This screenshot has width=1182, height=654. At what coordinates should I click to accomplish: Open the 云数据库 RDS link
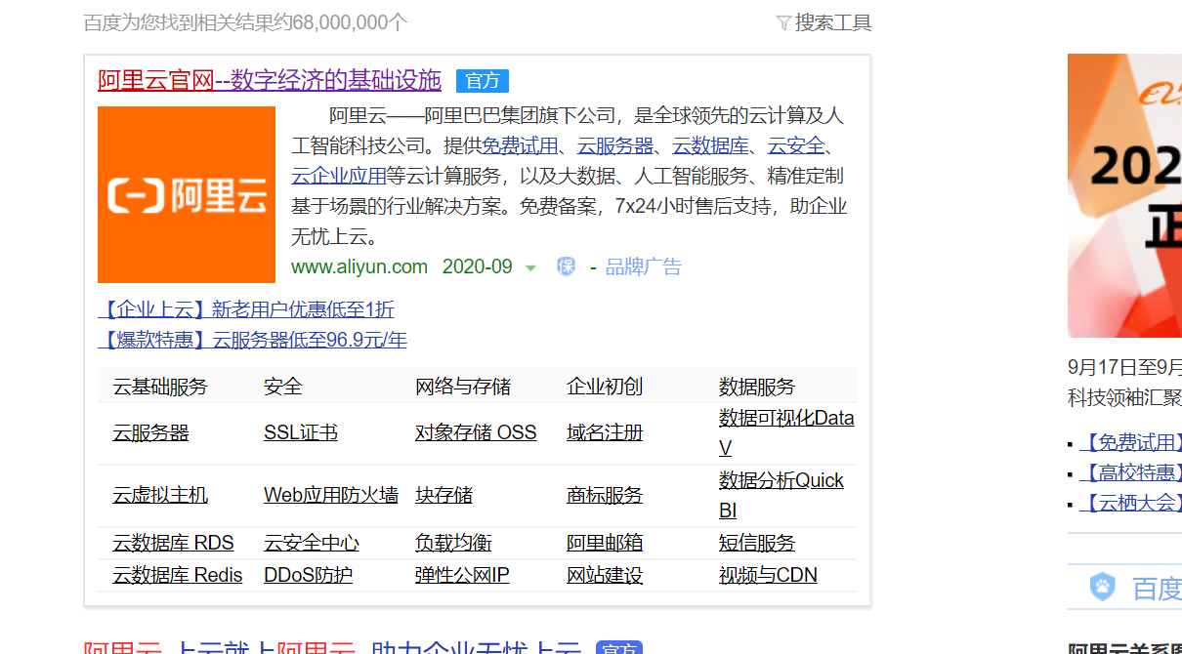(173, 543)
